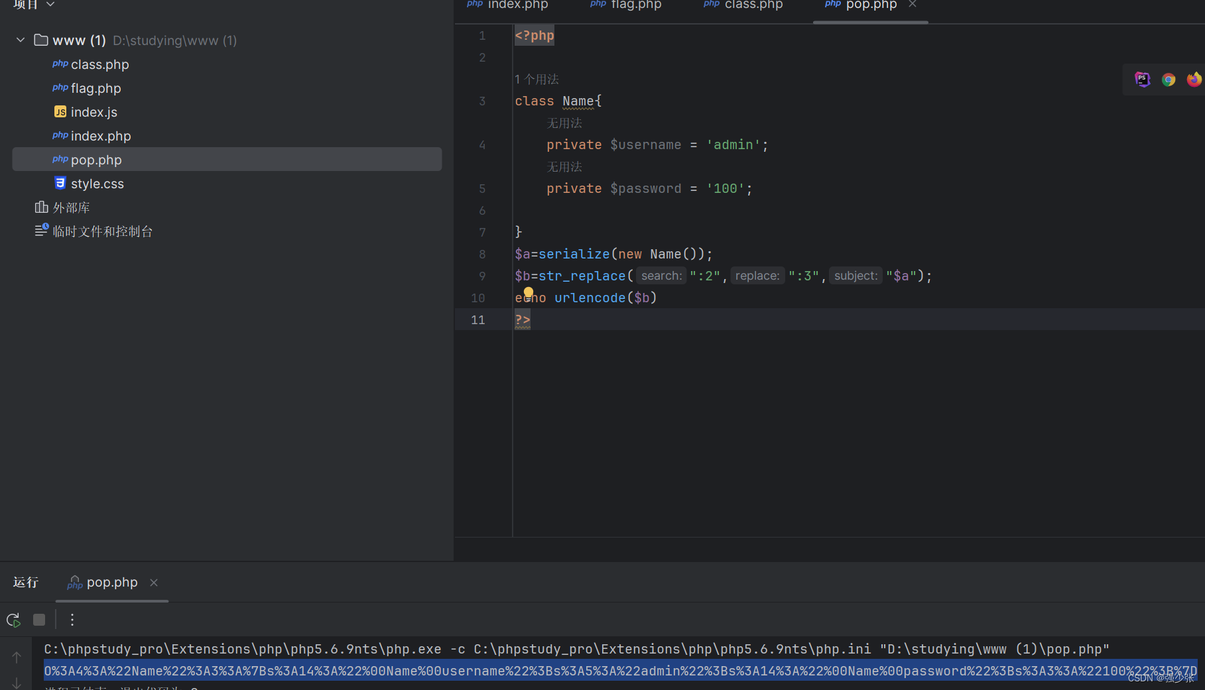Click no-usages hint above $password
This screenshot has width=1205, height=690.
pyautogui.click(x=564, y=167)
